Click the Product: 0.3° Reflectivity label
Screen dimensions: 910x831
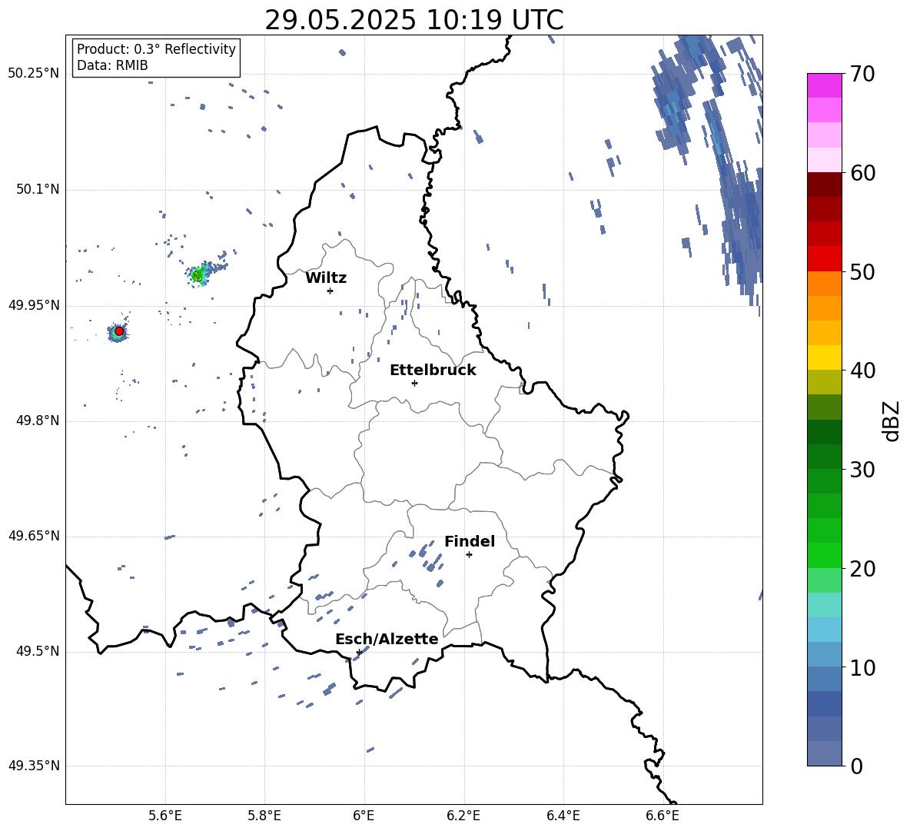click(x=156, y=49)
